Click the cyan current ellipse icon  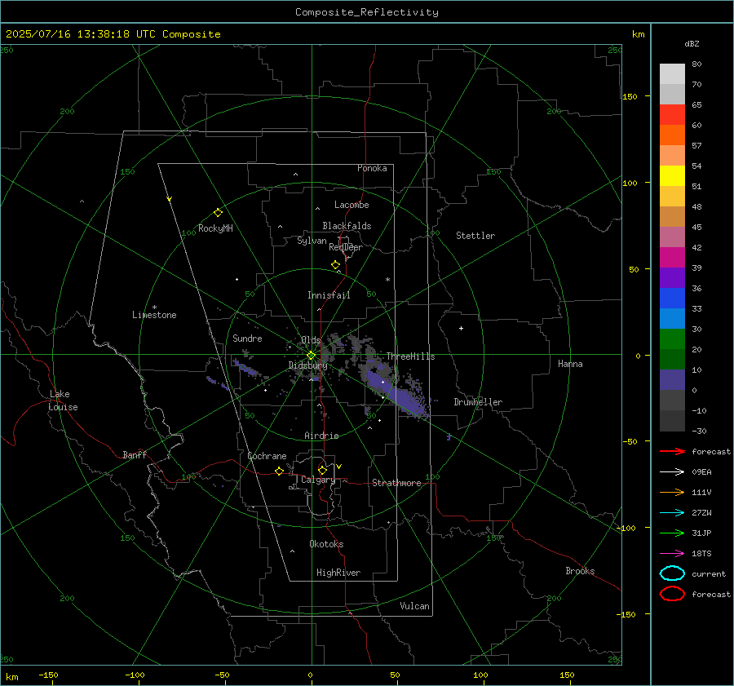click(x=672, y=573)
